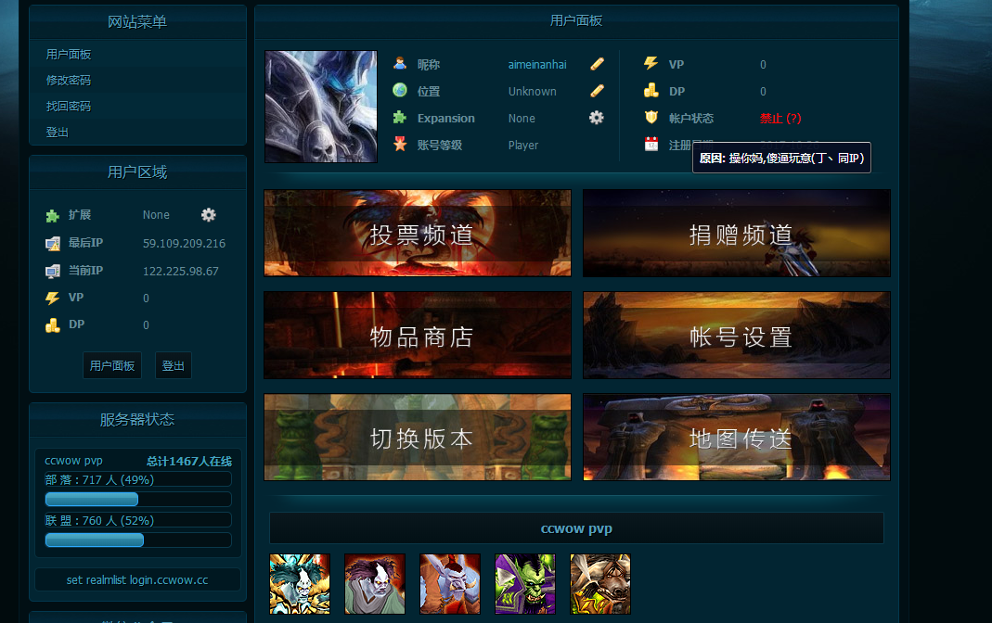Edit the location with its pencil icon

pos(597,91)
